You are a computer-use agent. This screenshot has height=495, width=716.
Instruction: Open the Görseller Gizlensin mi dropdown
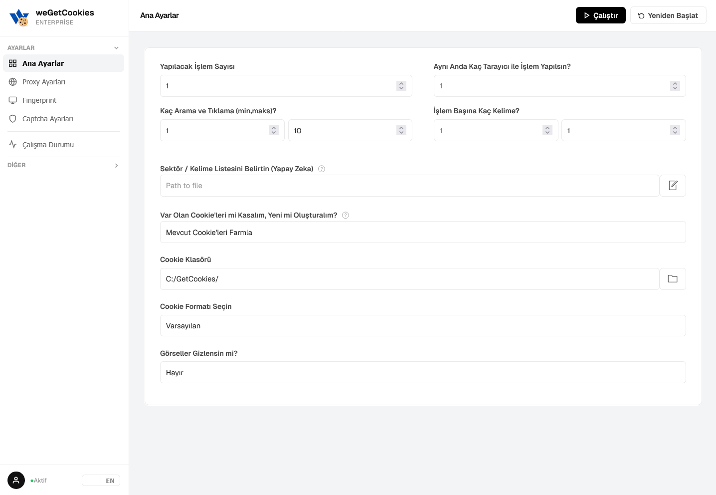tap(423, 372)
